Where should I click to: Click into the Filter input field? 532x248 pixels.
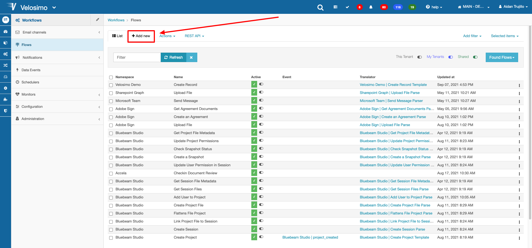click(137, 57)
